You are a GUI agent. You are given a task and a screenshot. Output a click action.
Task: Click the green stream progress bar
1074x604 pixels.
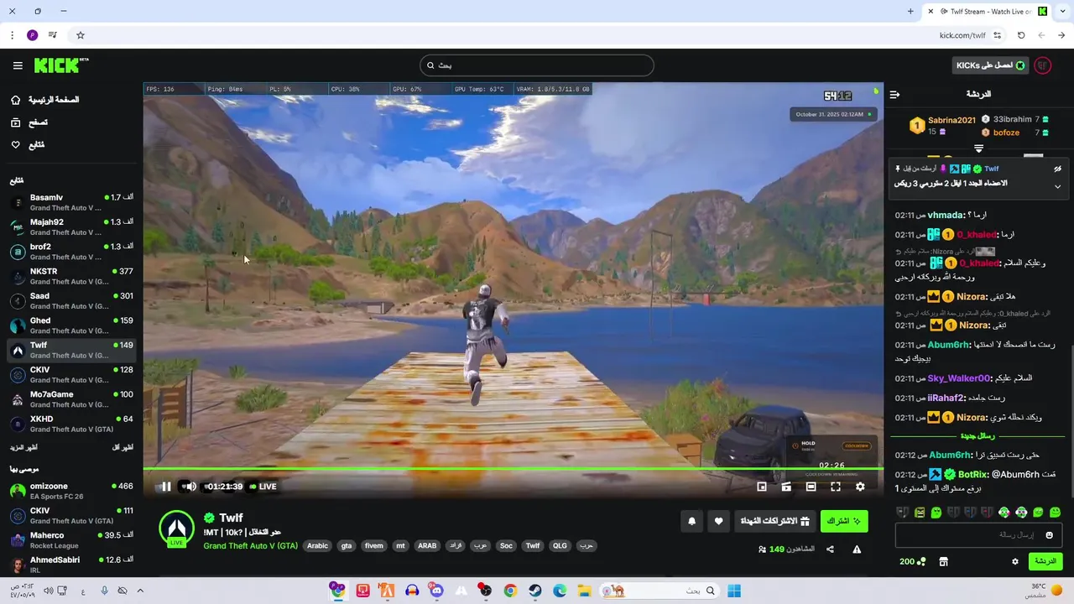(513, 469)
